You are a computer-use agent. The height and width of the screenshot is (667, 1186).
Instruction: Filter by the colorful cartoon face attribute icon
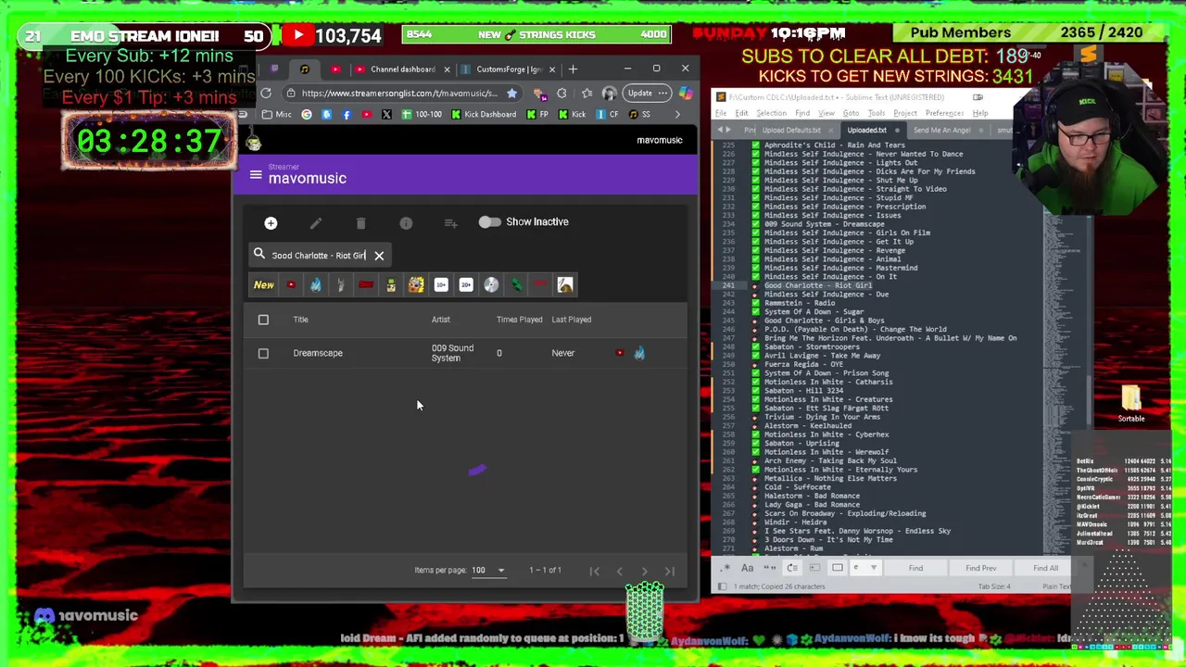point(416,285)
